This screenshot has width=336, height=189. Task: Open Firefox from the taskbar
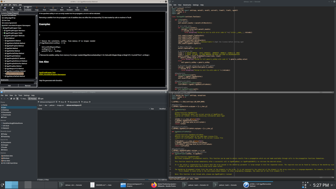pyautogui.click(x=154, y=185)
